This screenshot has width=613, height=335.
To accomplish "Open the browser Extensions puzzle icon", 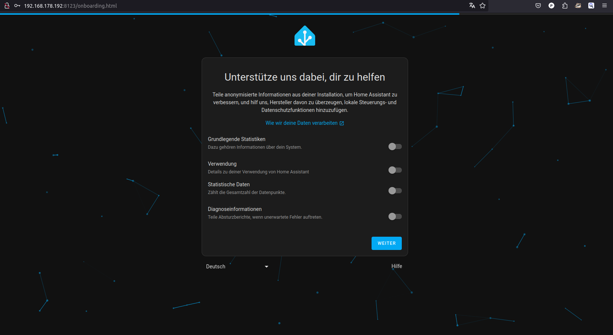I will tap(565, 6).
